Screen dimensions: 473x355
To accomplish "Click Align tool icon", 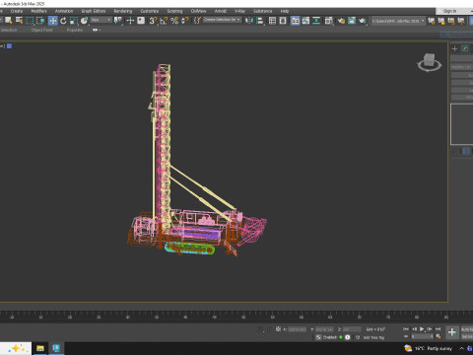I will point(260,21).
